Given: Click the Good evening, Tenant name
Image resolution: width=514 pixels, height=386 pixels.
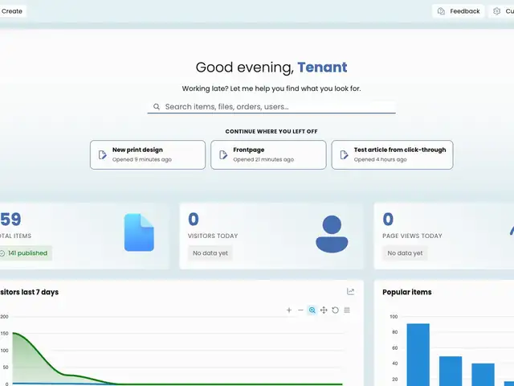Looking at the screenshot, I should (322, 68).
